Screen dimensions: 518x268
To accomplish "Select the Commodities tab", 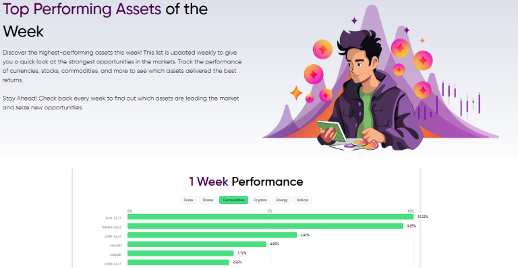I will coord(233,200).
